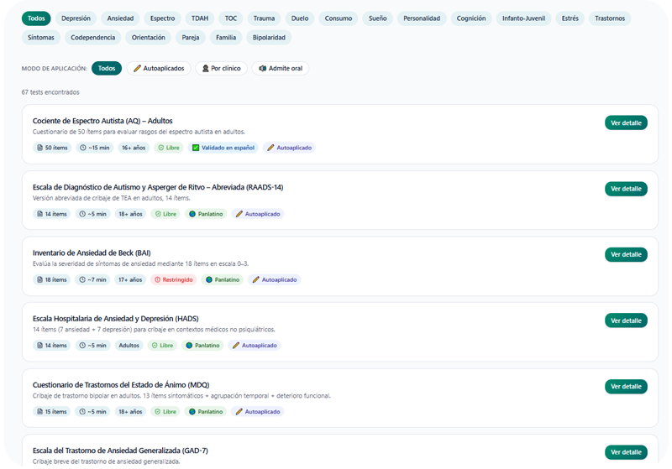Click the Inventario de Ansiedad de Beck title
This screenshot has height=469, width=672.
[92, 253]
